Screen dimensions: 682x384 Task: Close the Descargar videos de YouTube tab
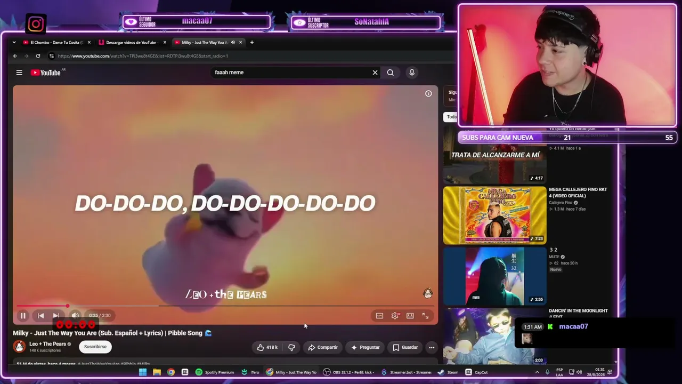tap(165, 42)
